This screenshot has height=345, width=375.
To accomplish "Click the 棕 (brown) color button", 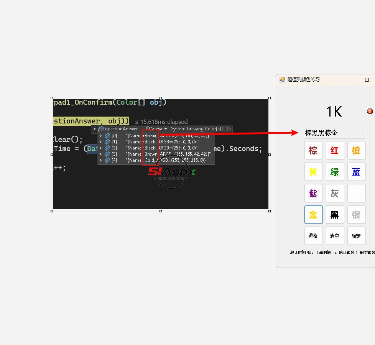I will pyautogui.click(x=313, y=150).
